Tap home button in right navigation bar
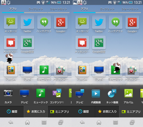 [99, 122]
